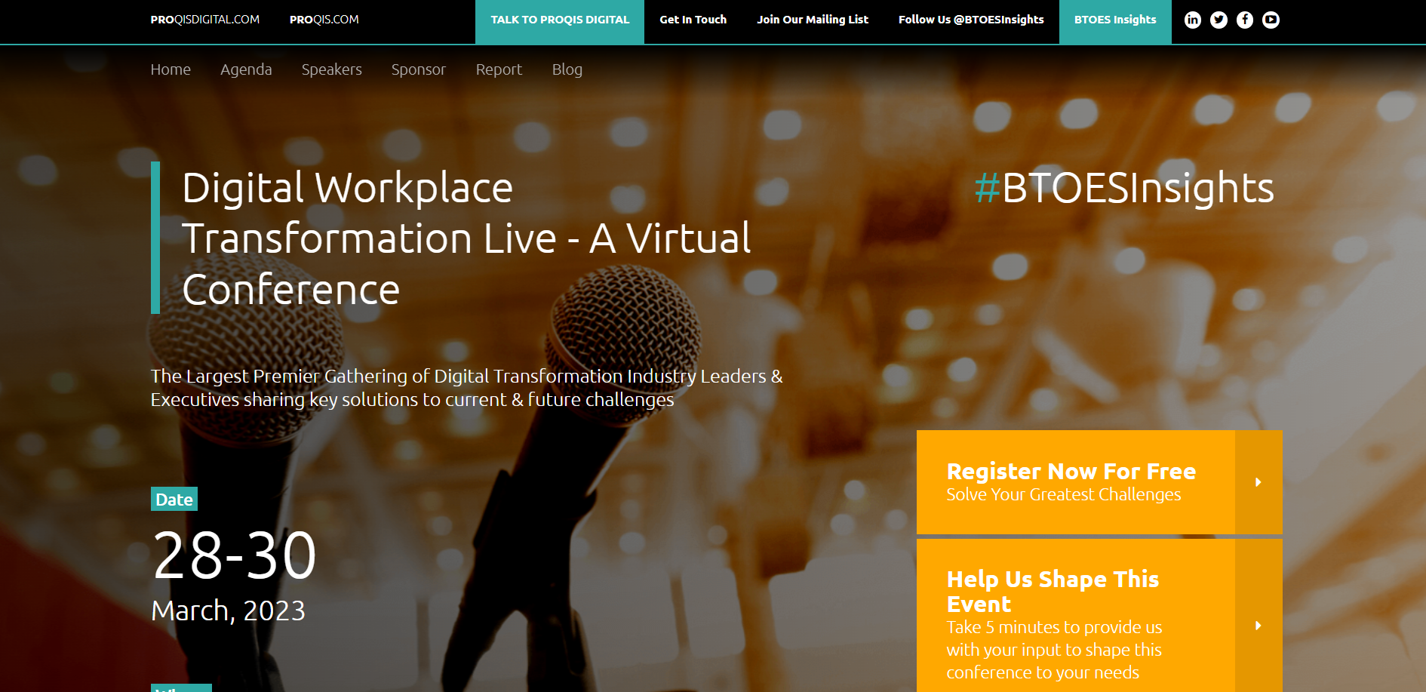Click TALK TO PROQIS DIGITAL button
Screen dimensions: 1426x692
560,22
